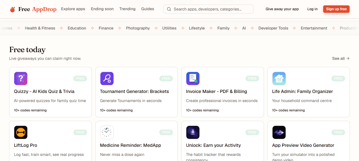This screenshot has height=161, width=359.
Task: Click FREE badge on LiftLog Pro card
Action: click(80, 132)
